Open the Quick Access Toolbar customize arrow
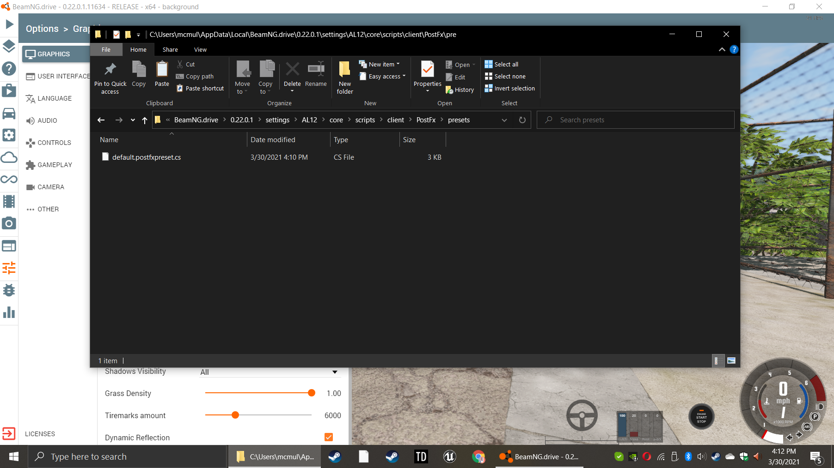Screen dimensions: 834x468 [138, 35]
